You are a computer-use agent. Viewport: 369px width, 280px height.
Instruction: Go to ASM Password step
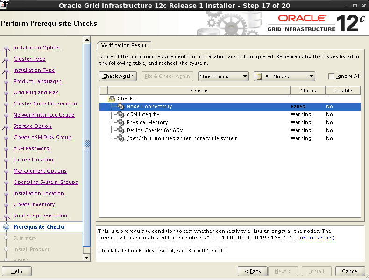32,148
